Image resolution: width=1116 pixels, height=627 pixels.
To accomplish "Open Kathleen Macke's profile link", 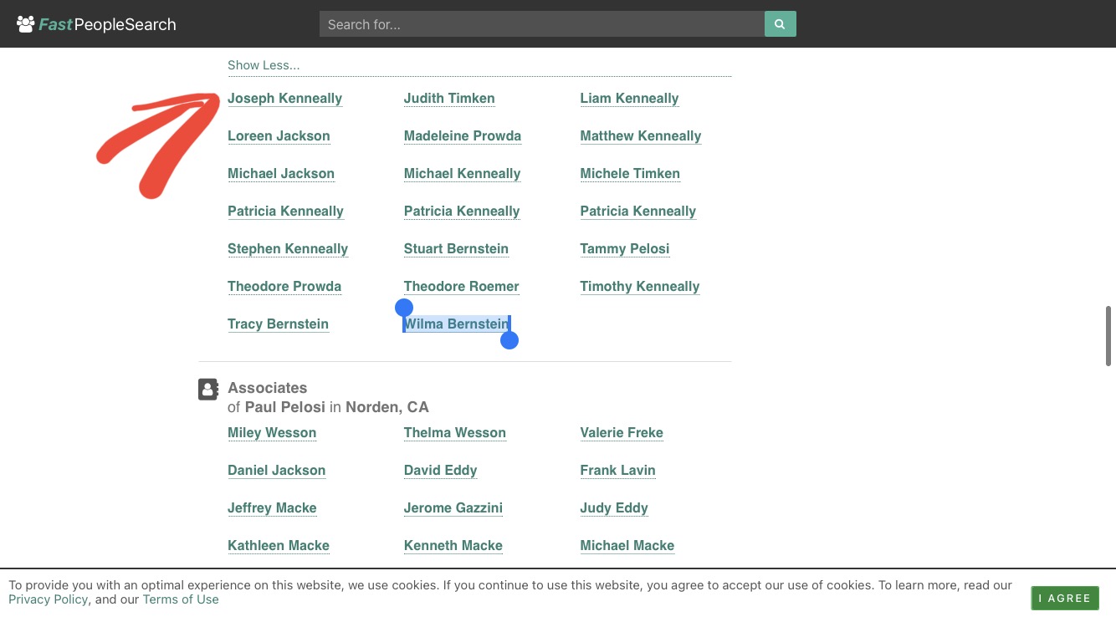I will pos(279,546).
